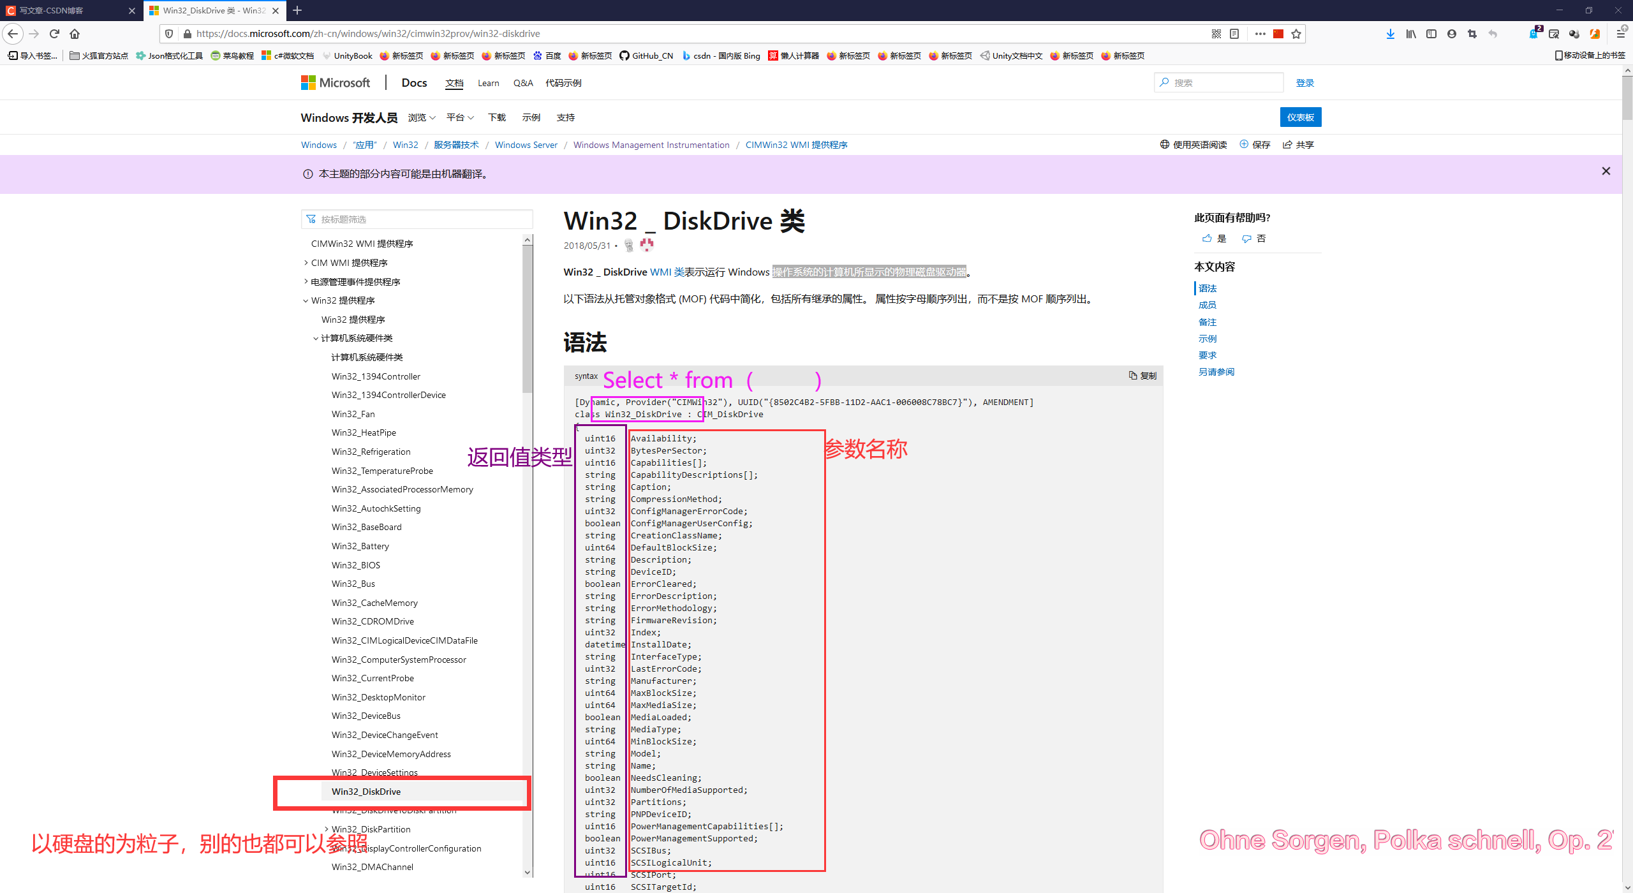Open the Windows Server breadcrumb link
This screenshot has height=893, width=1633.
click(526, 145)
